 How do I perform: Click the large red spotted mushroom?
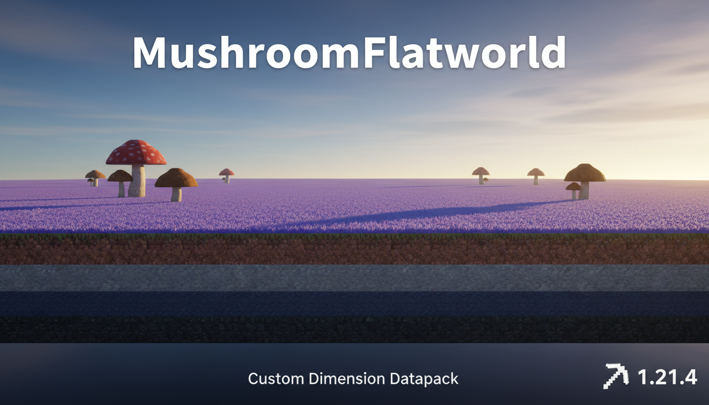pos(136,168)
